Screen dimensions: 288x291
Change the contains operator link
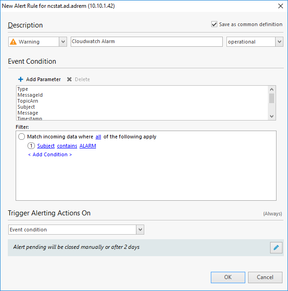pyautogui.click(x=67, y=146)
